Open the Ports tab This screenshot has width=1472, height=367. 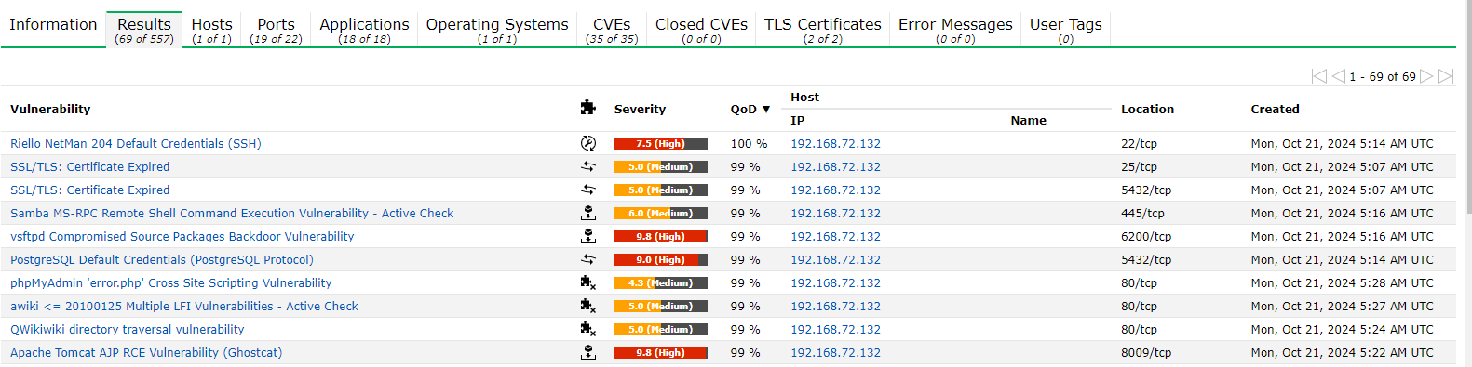(276, 30)
